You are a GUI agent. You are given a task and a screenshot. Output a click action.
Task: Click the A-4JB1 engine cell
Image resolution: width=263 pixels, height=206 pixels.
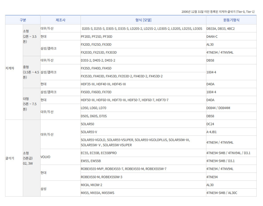click(231, 132)
